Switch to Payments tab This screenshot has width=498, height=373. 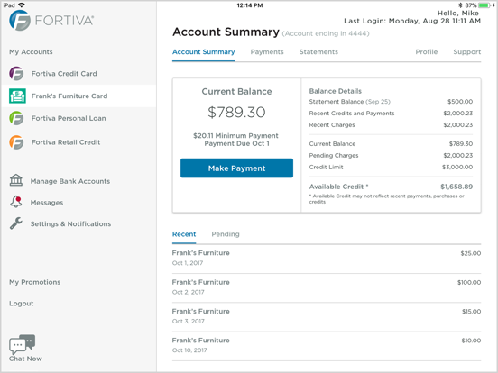coord(267,51)
